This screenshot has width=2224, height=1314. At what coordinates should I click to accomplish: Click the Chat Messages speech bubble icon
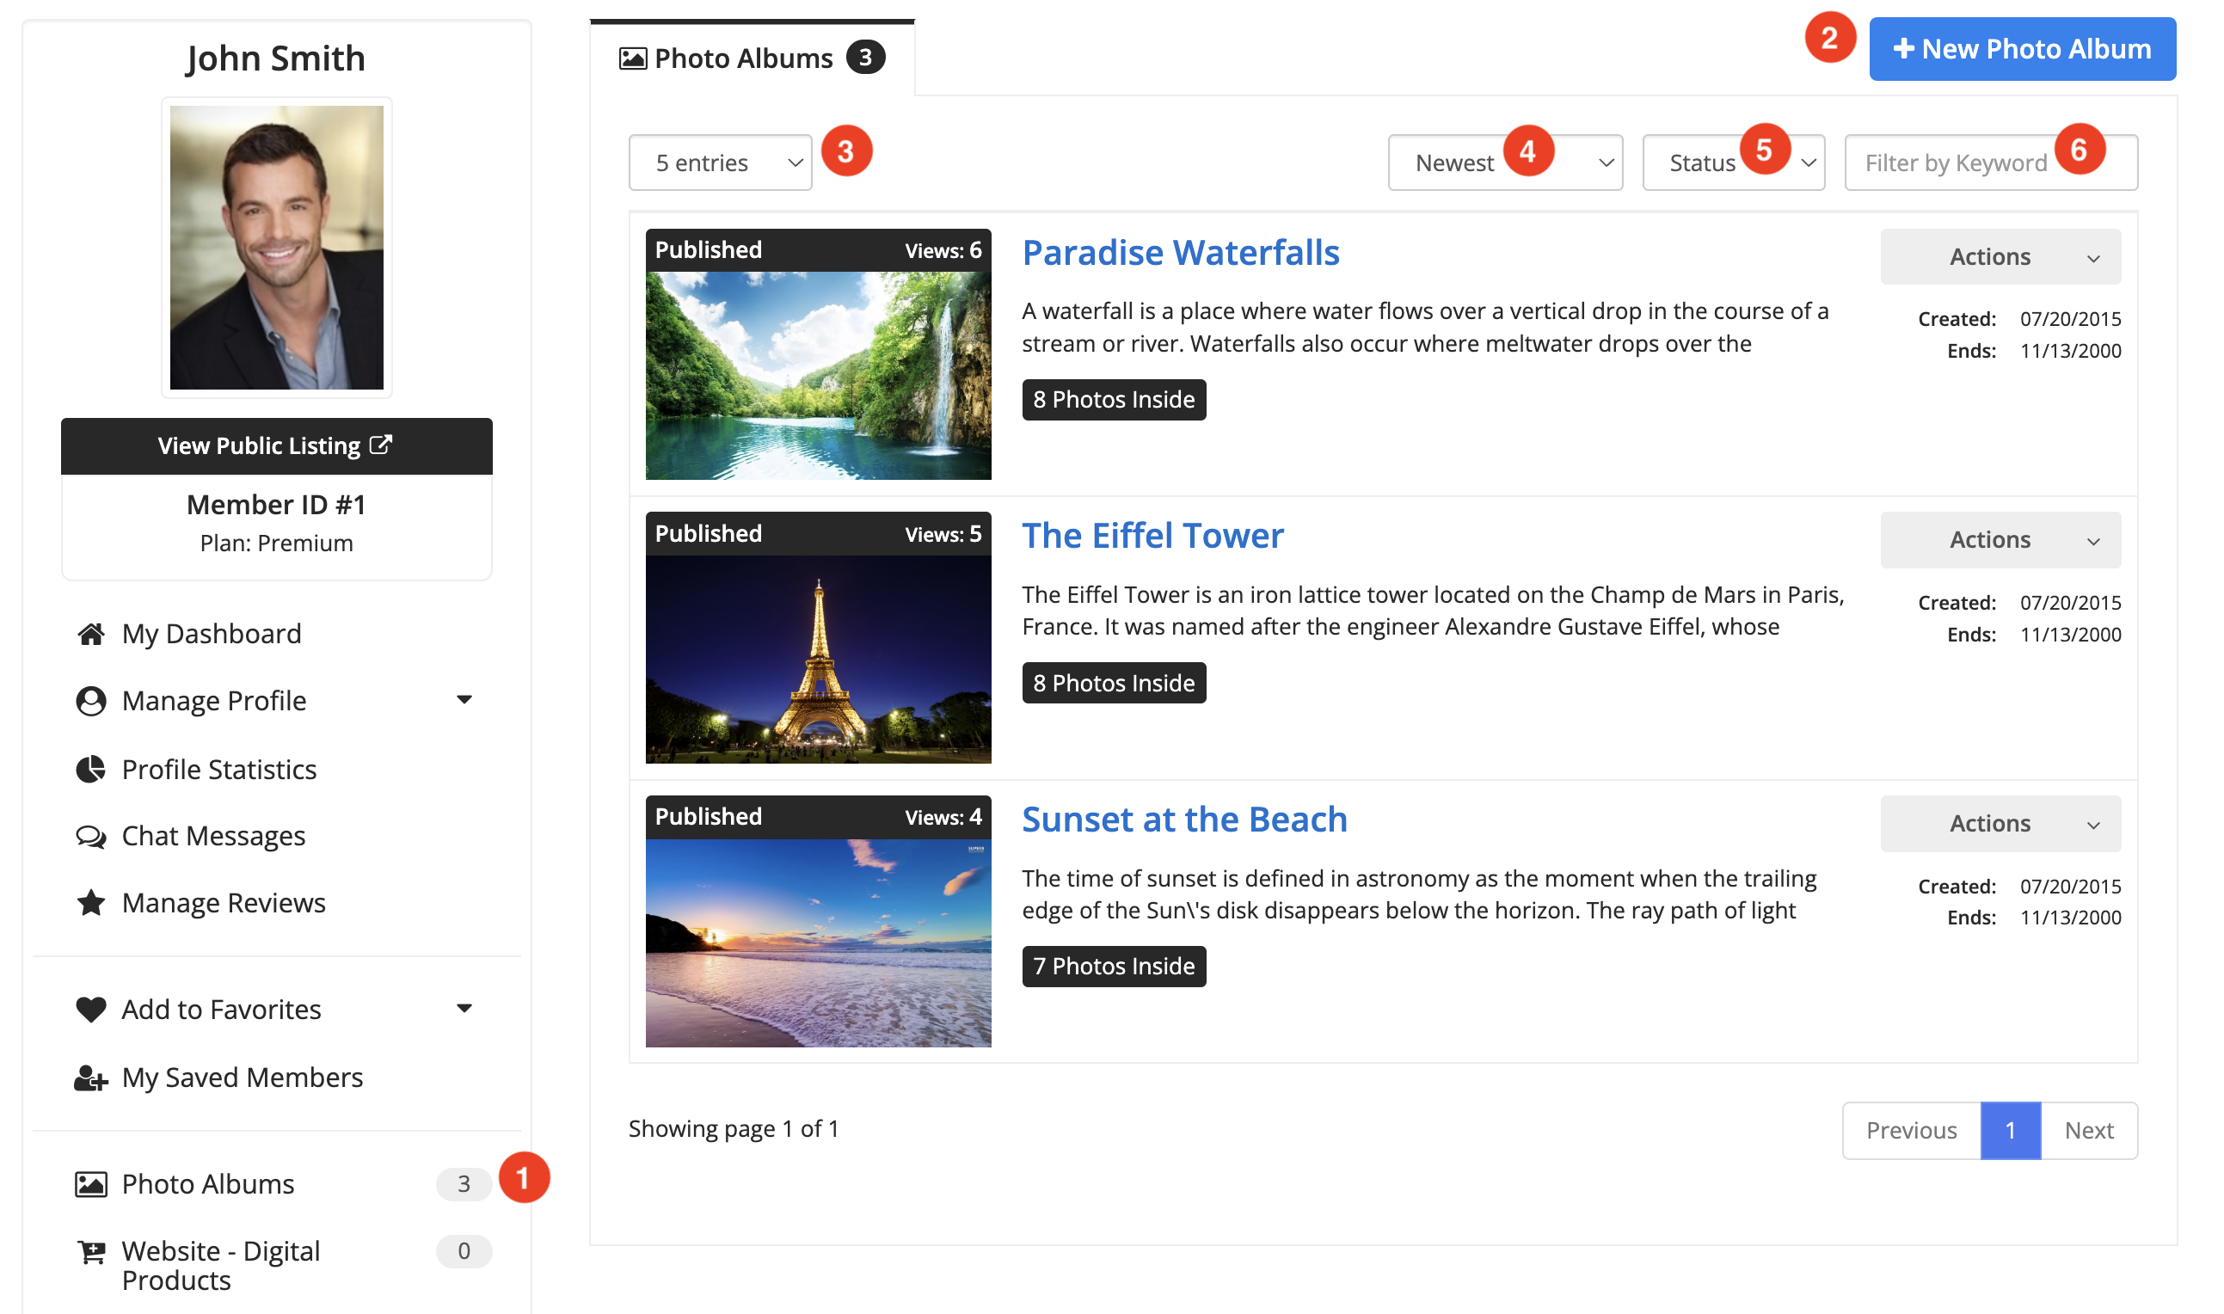pyautogui.click(x=90, y=836)
